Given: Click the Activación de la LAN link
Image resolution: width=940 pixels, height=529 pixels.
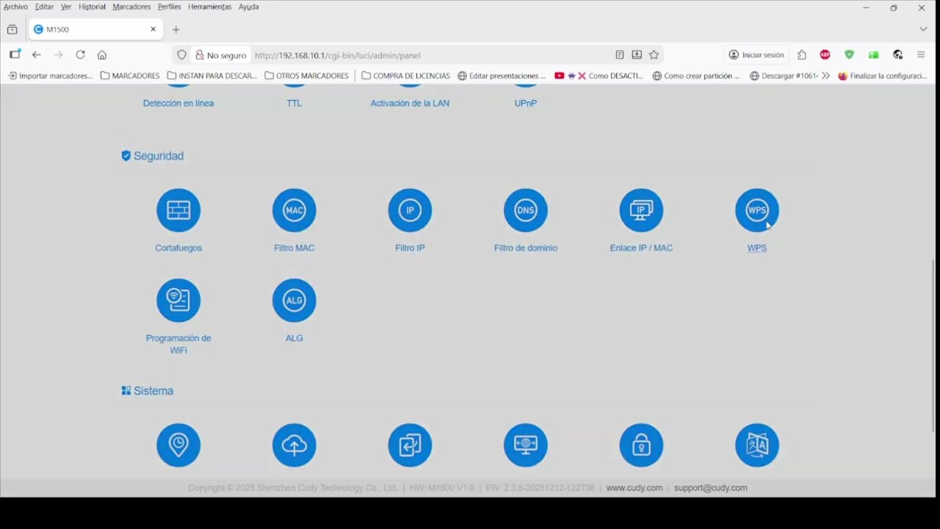Looking at the screenshot, I should coord(410,103).
